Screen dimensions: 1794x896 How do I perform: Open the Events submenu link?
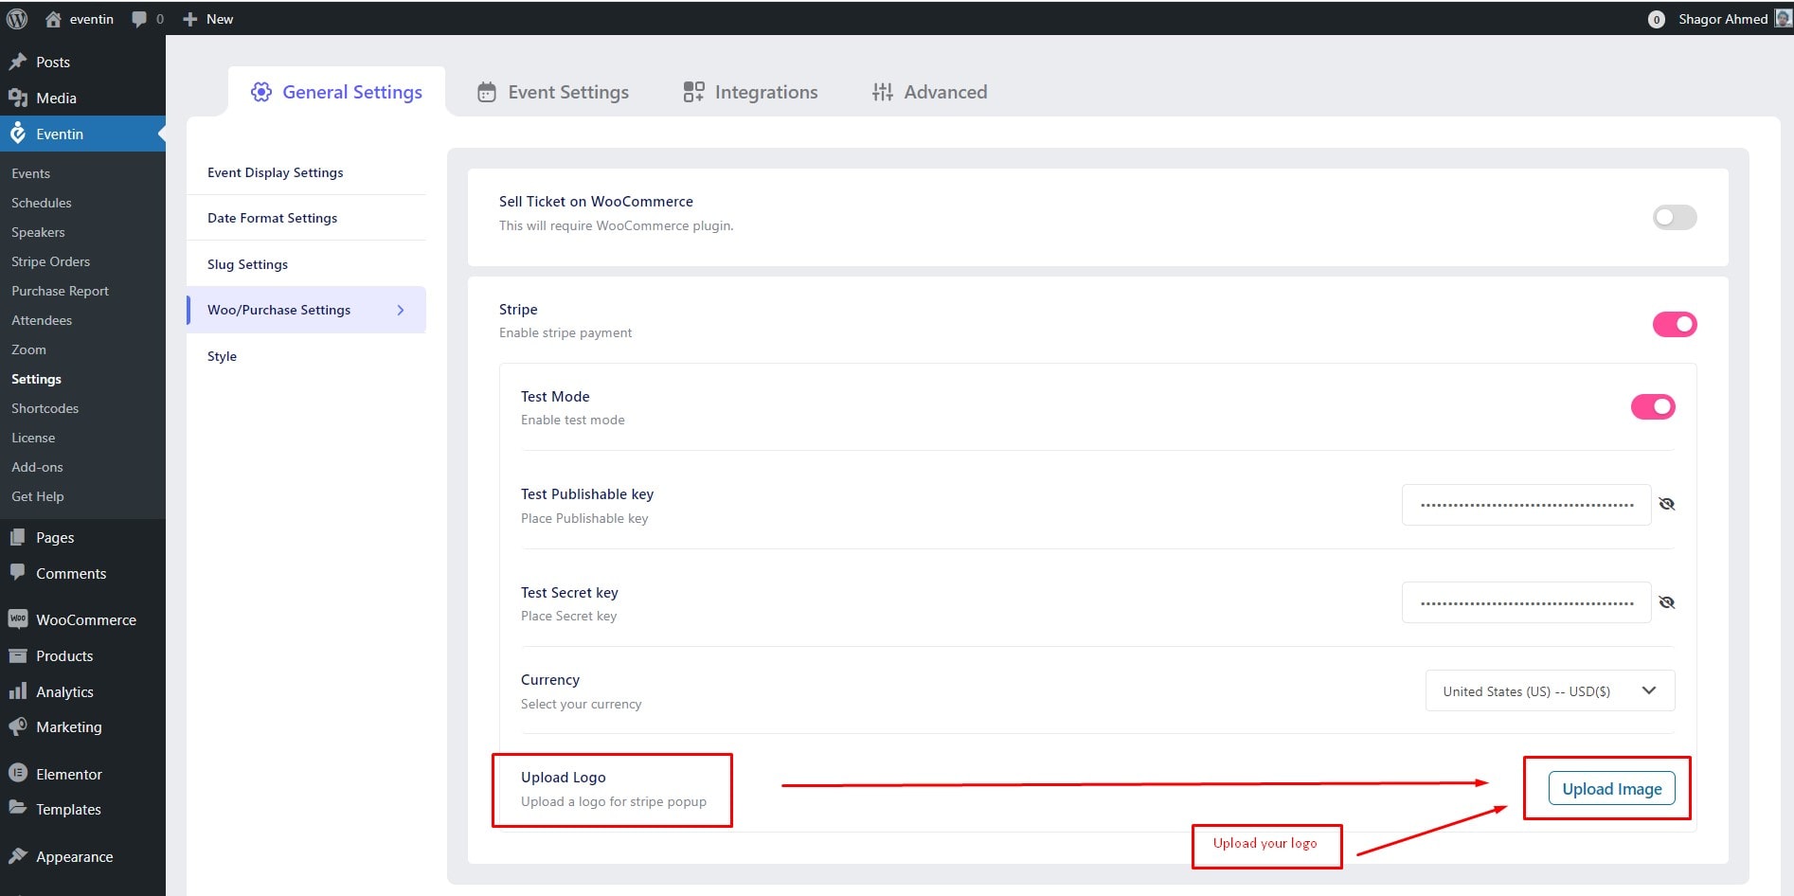[x=30, y=173]
